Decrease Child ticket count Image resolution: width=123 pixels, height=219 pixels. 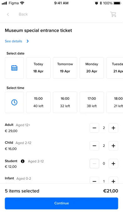tap(94, 146)
